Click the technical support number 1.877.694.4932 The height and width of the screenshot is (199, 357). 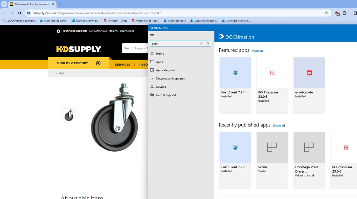pos(98,31)
